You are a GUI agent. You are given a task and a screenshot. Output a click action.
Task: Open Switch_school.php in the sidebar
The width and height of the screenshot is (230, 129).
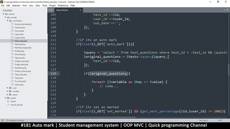[23, 71]
